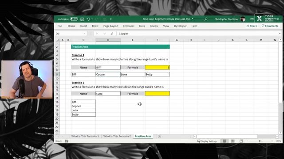
Task: Open Customize Quick Access Toolbar dropdown
Action: pos(110,19)
